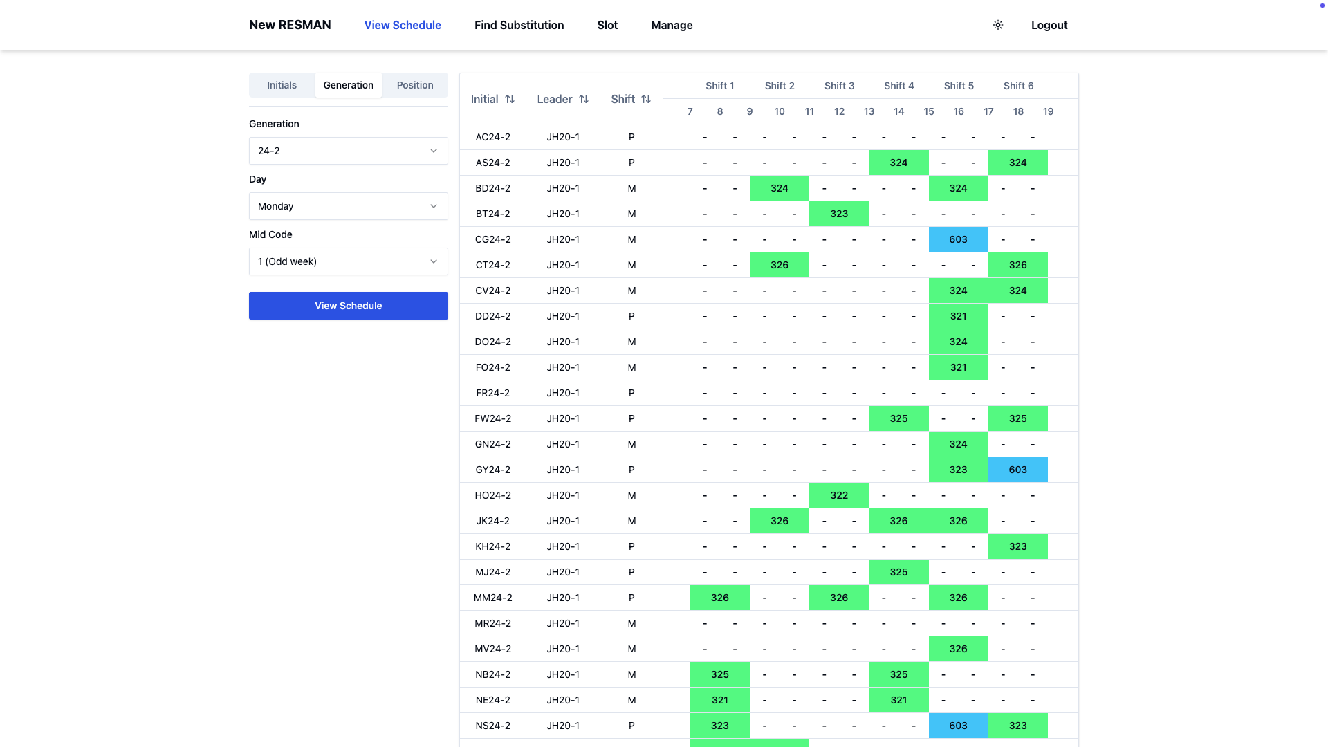The height and width of the screenshot is (747, 1328).
Task: Sort table by Shift column arrows
Action: 646,99
